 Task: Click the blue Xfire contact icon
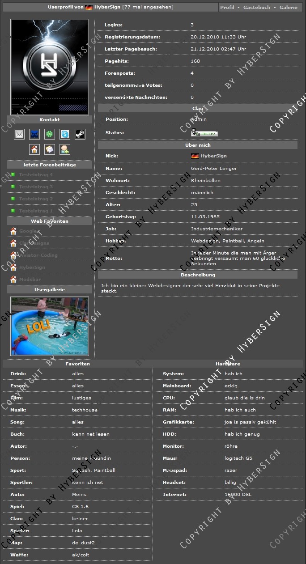[x=34, y=134]
